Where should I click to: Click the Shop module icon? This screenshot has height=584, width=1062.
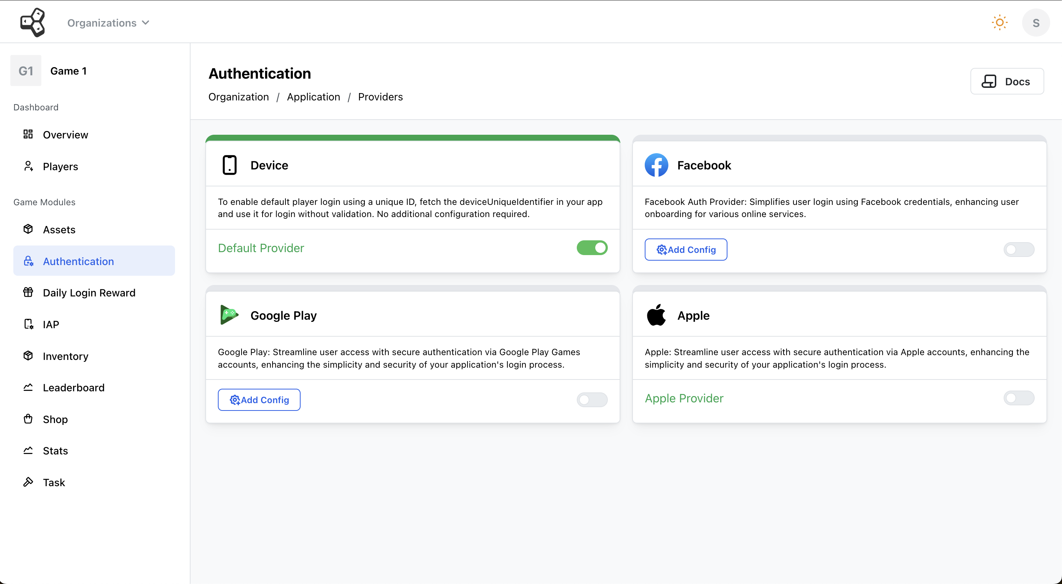(28, 419)
